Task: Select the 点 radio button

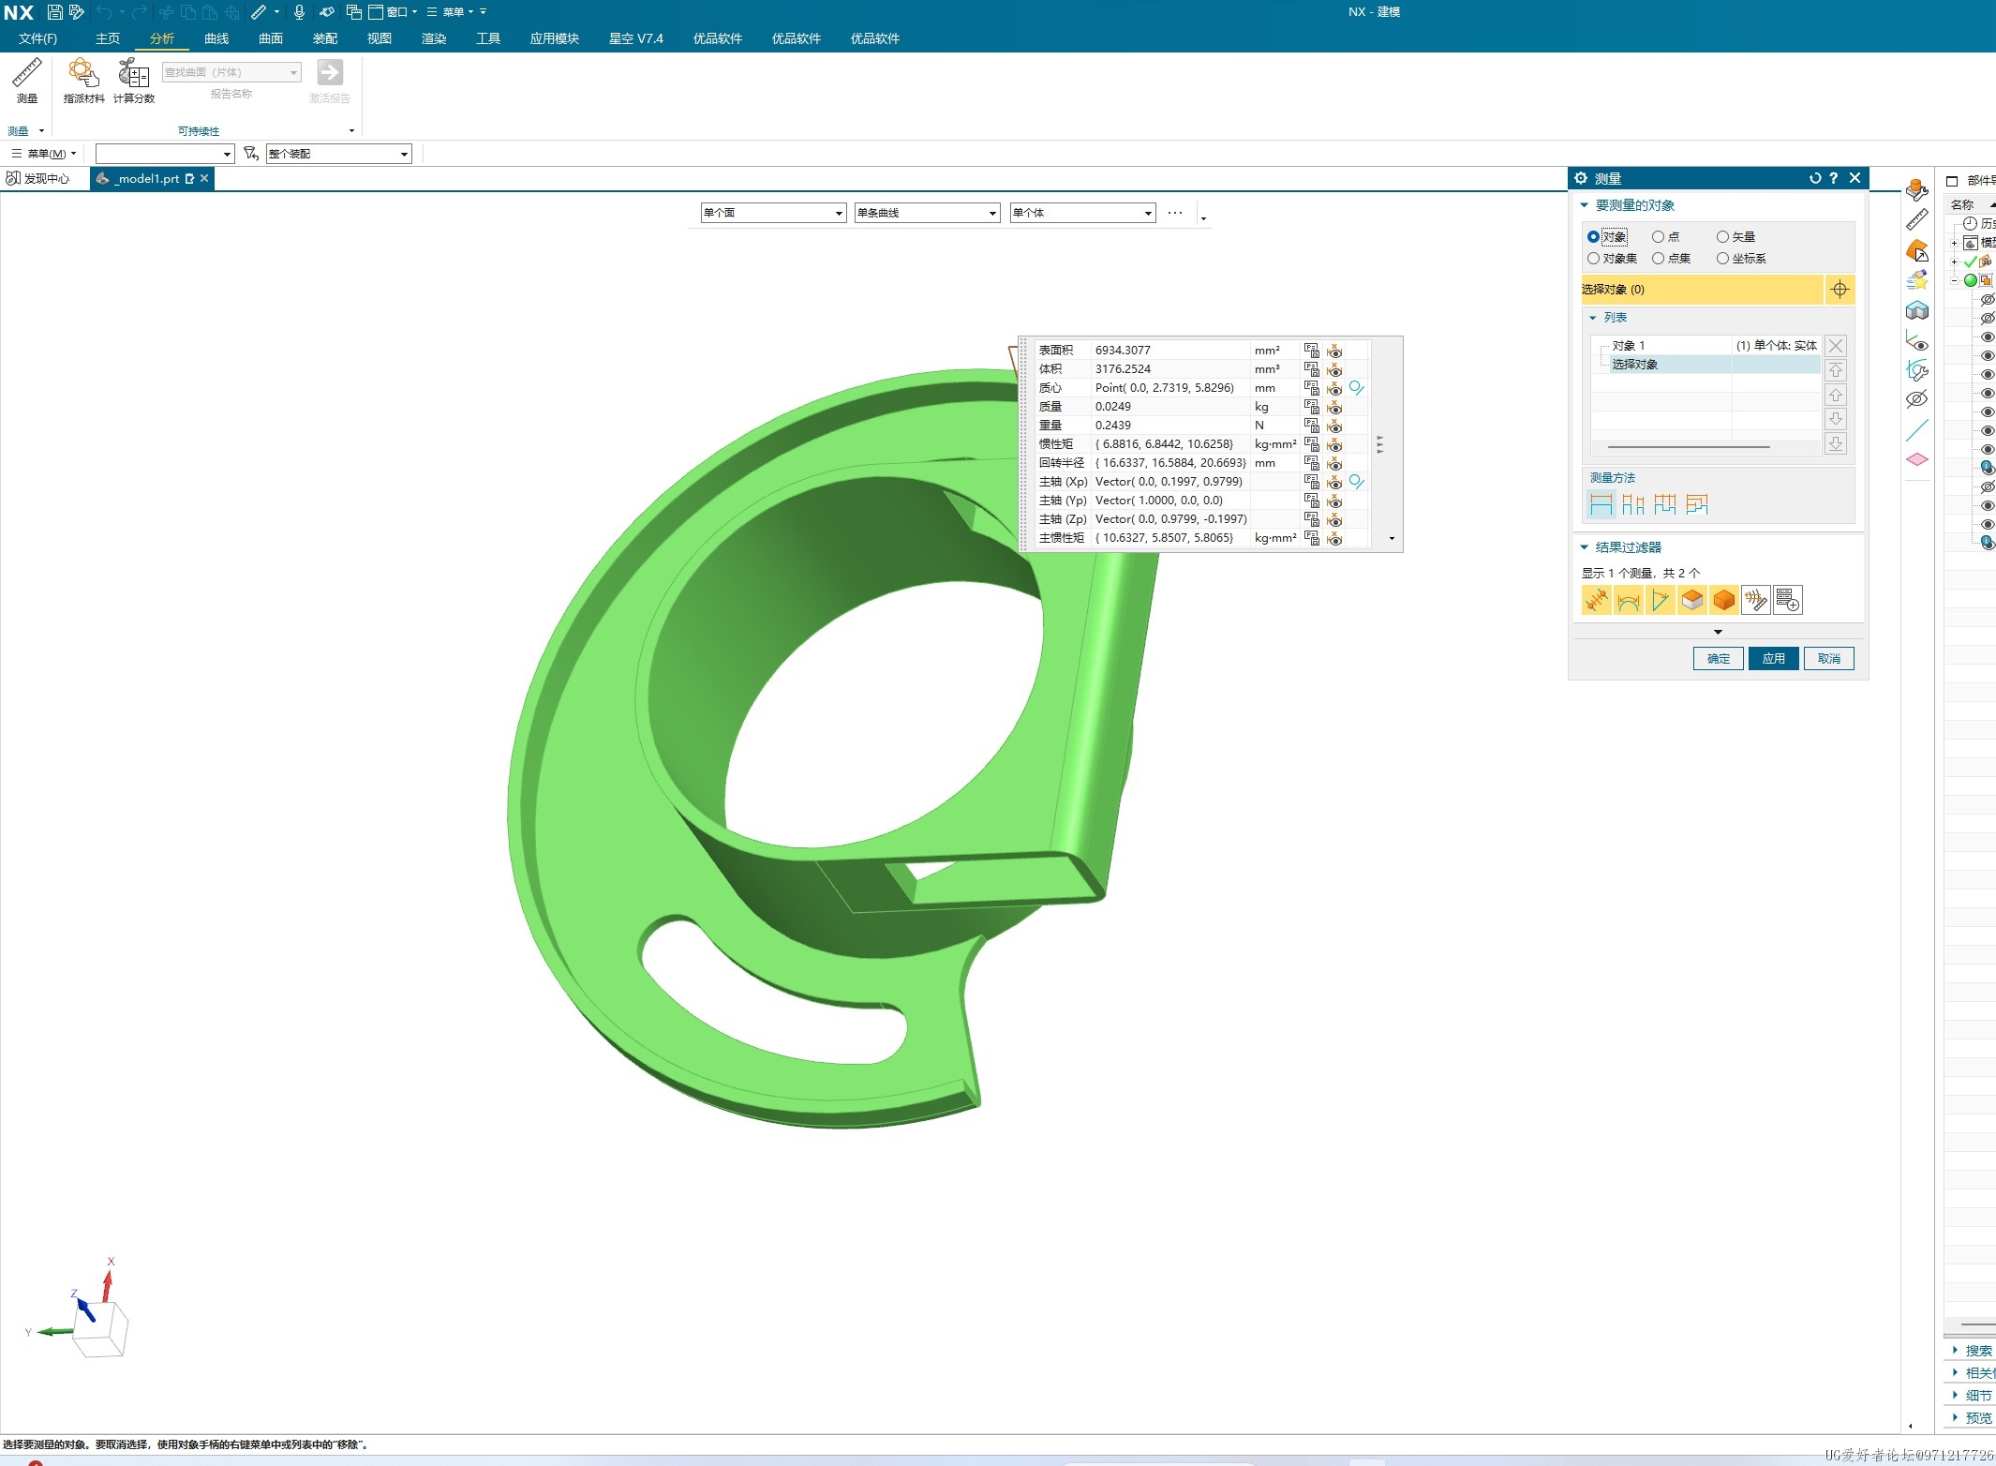Action: pyautogui.click(x=1658, y=237)
